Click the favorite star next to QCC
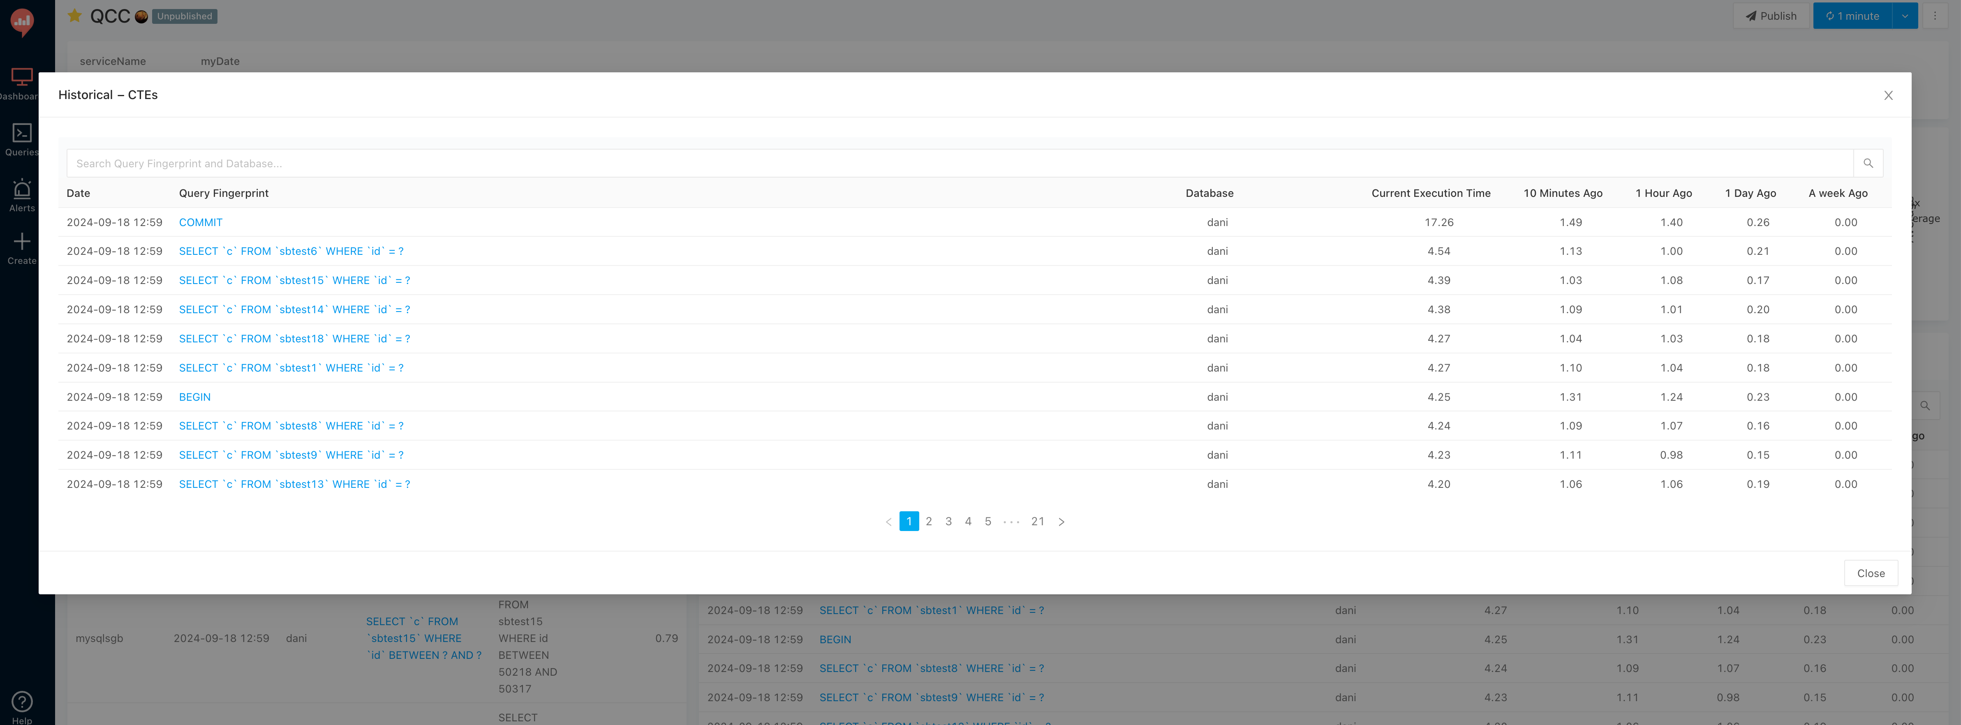Viewport: 1961px width, 725px height. click(74, 15)
